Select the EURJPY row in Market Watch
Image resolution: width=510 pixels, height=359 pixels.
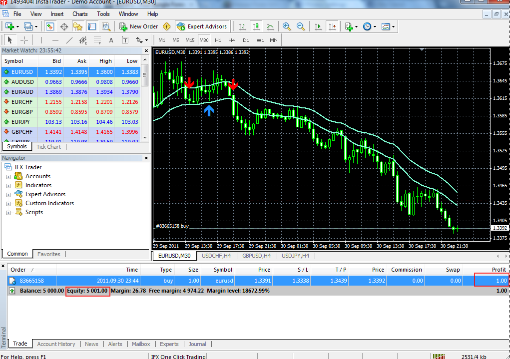click(x=71, y=122)
